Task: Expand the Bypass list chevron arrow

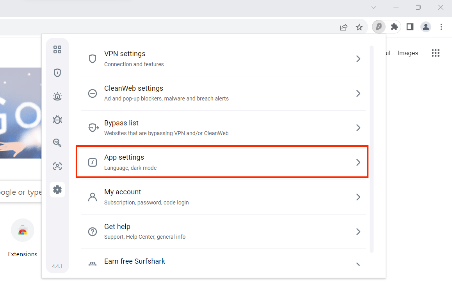Action: pos(358,128)
